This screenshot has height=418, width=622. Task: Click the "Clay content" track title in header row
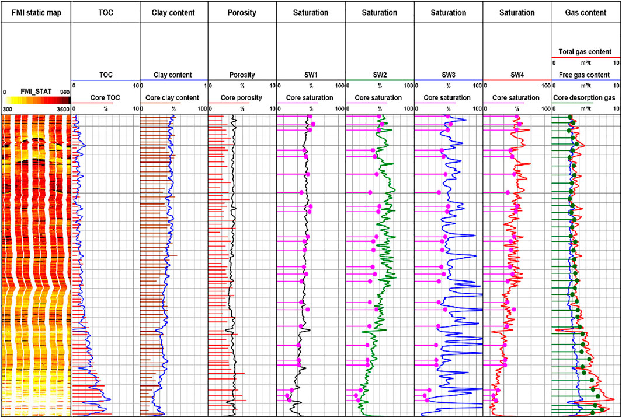173,13
